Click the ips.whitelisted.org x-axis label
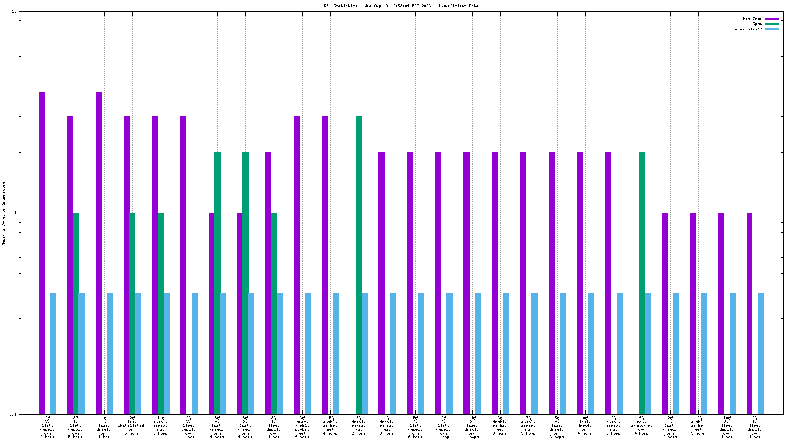 [x=132, y=426]
